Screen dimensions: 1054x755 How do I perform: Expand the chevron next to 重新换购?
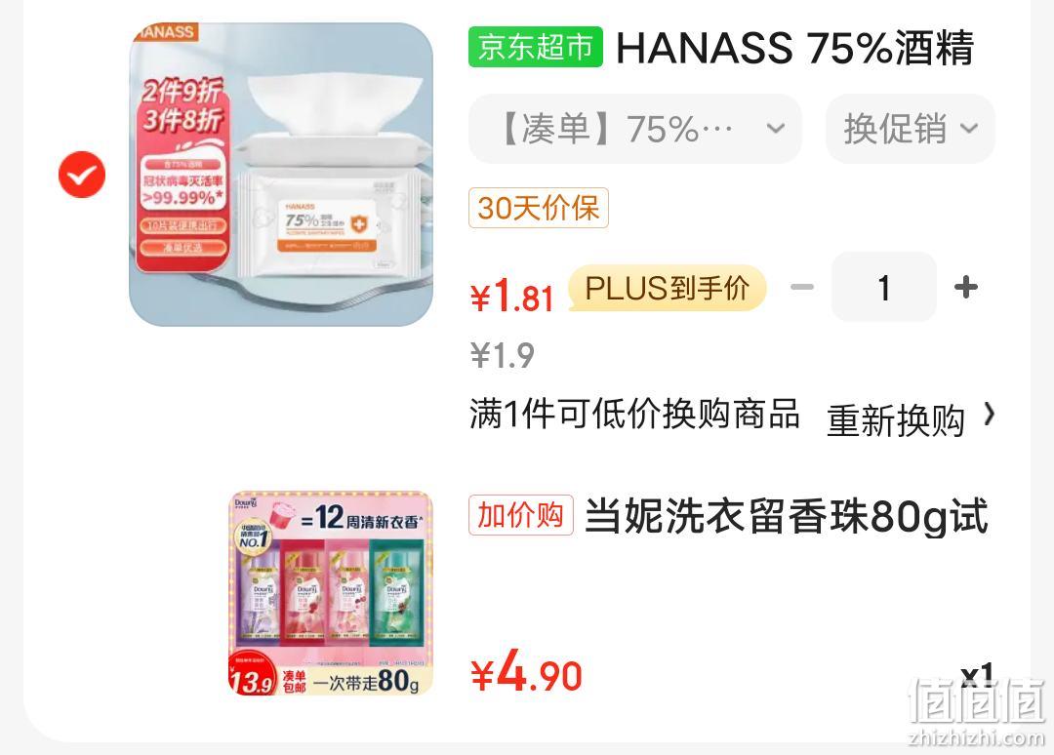tap(989, 415)
